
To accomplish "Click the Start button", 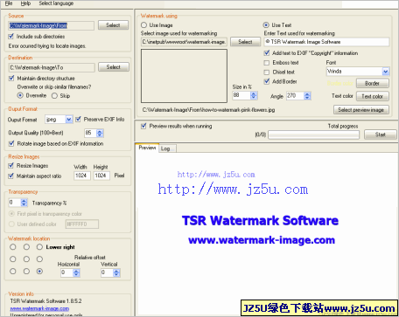I will click(x=381, y=134).
